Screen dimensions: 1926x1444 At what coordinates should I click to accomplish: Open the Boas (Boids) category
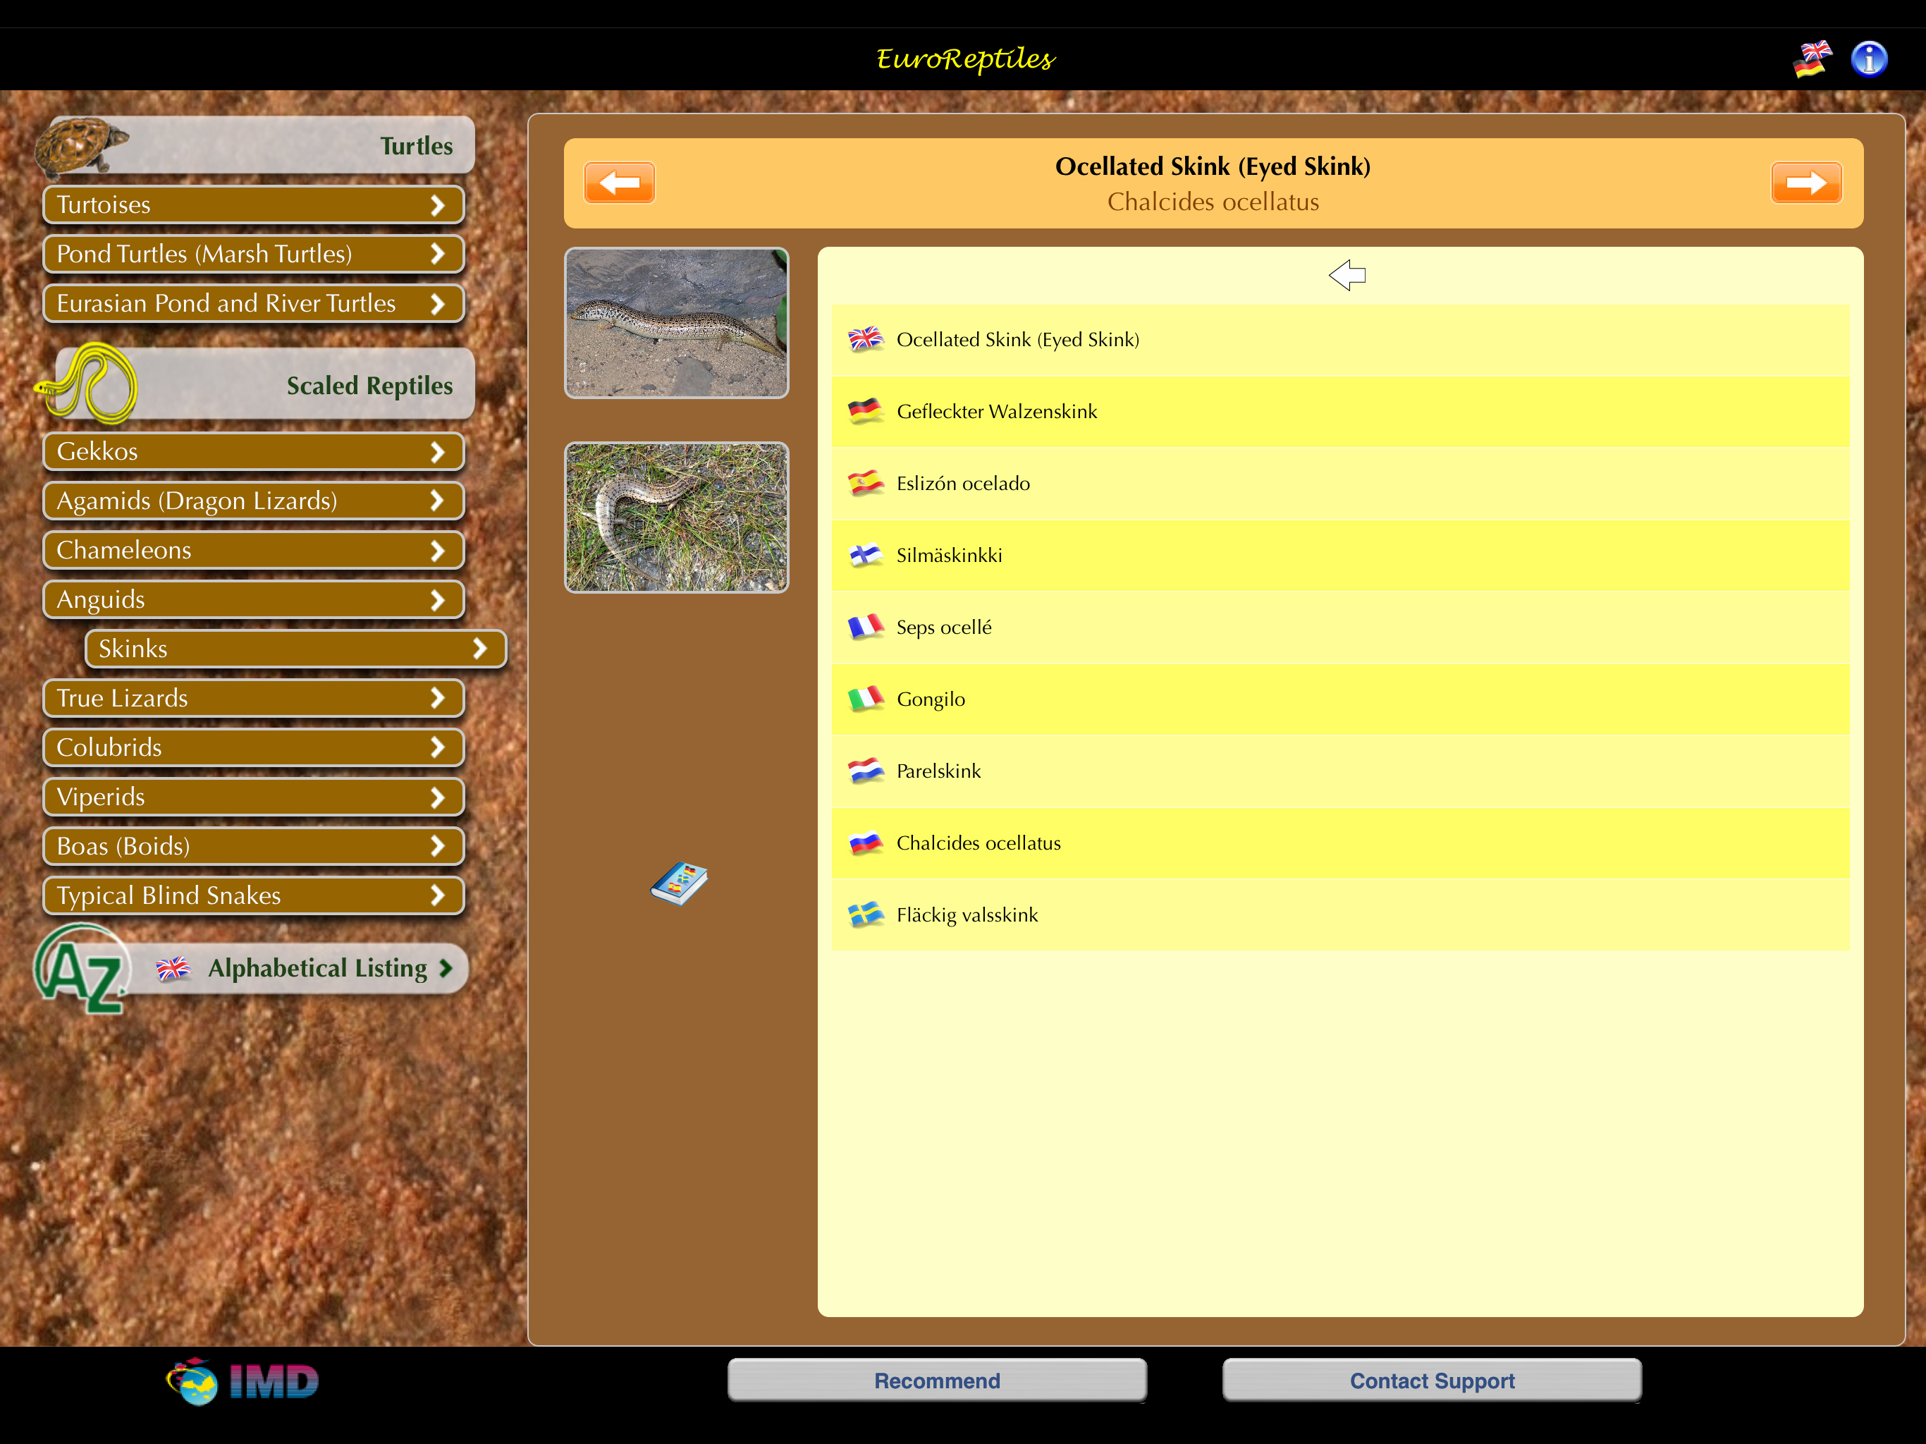click(253, 845)
